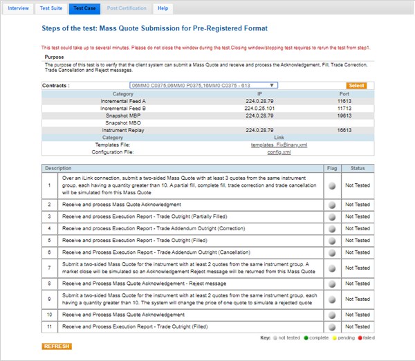The width and height of the screenshot is (415, 361).
Task: Open the Test Suite tab
Action: click(51, 8)
